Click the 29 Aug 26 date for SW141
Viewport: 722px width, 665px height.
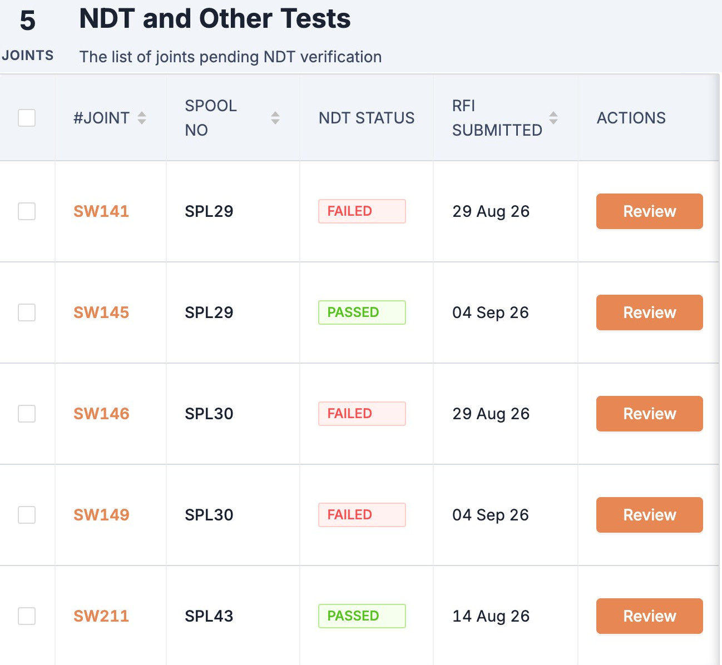(491, 211)
